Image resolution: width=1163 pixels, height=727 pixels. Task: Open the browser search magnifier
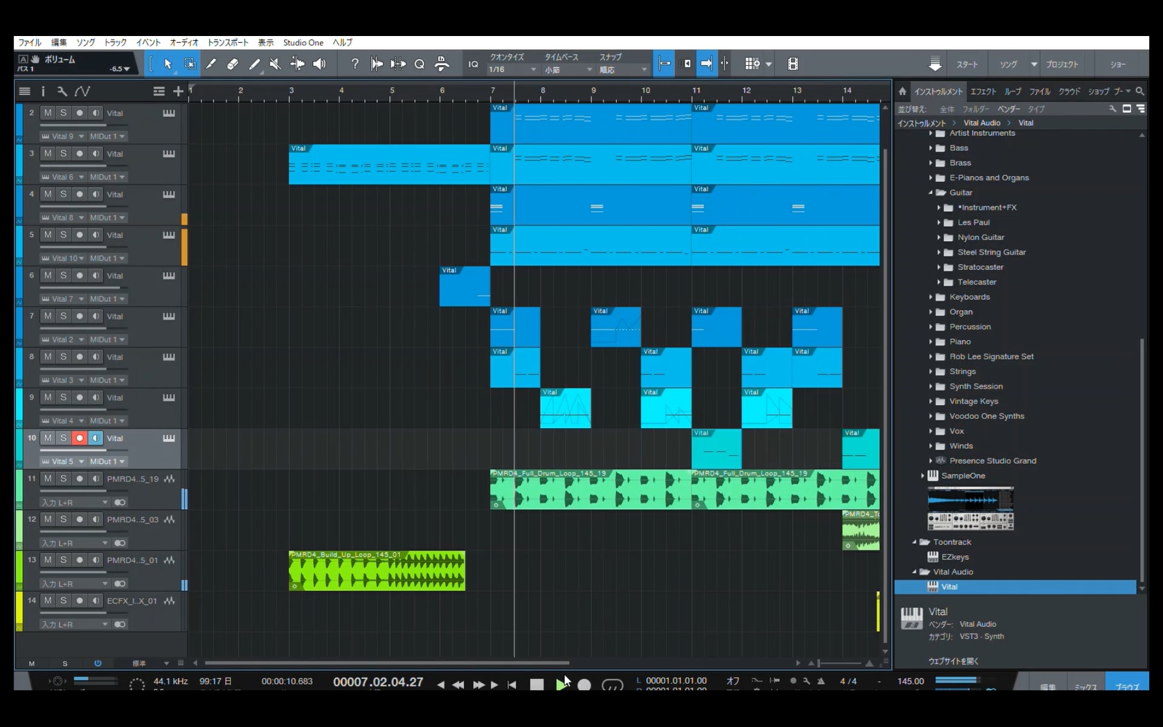click(1139, 91)
